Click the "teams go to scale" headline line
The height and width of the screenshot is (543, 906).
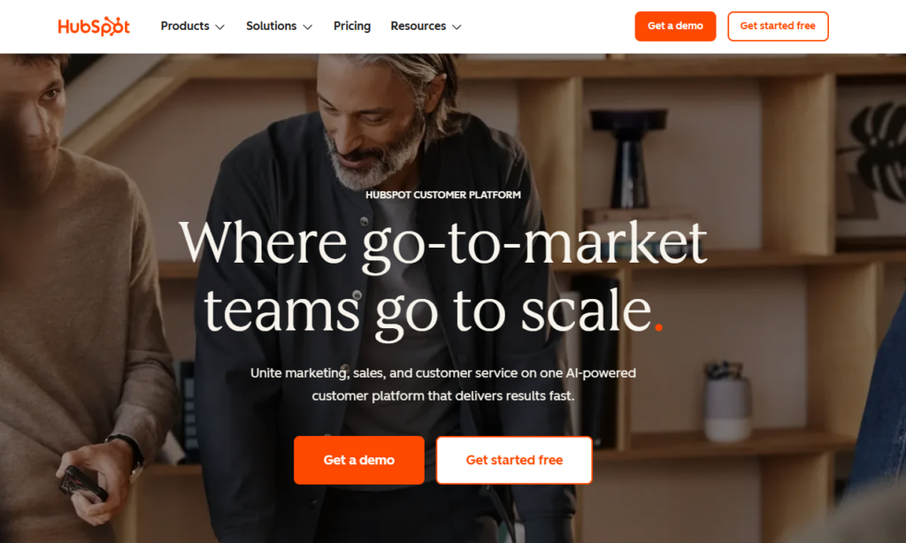pyautogui.click(x=427, y=312)
